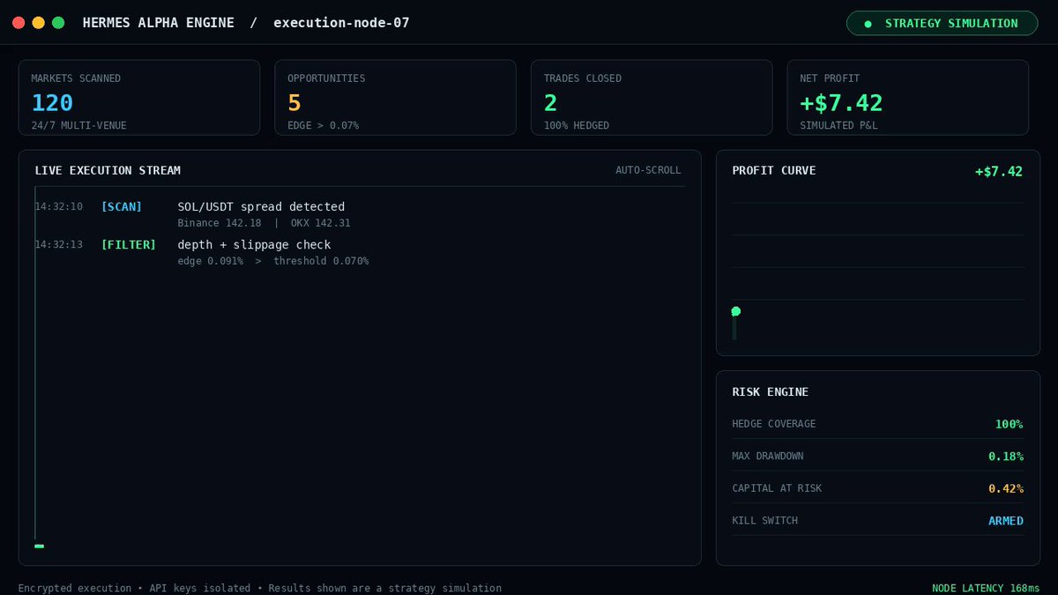Click the HERMES ALPHA ENGINE title
The height and width of the screenshot is (595, 1058).
click(159, 23)
